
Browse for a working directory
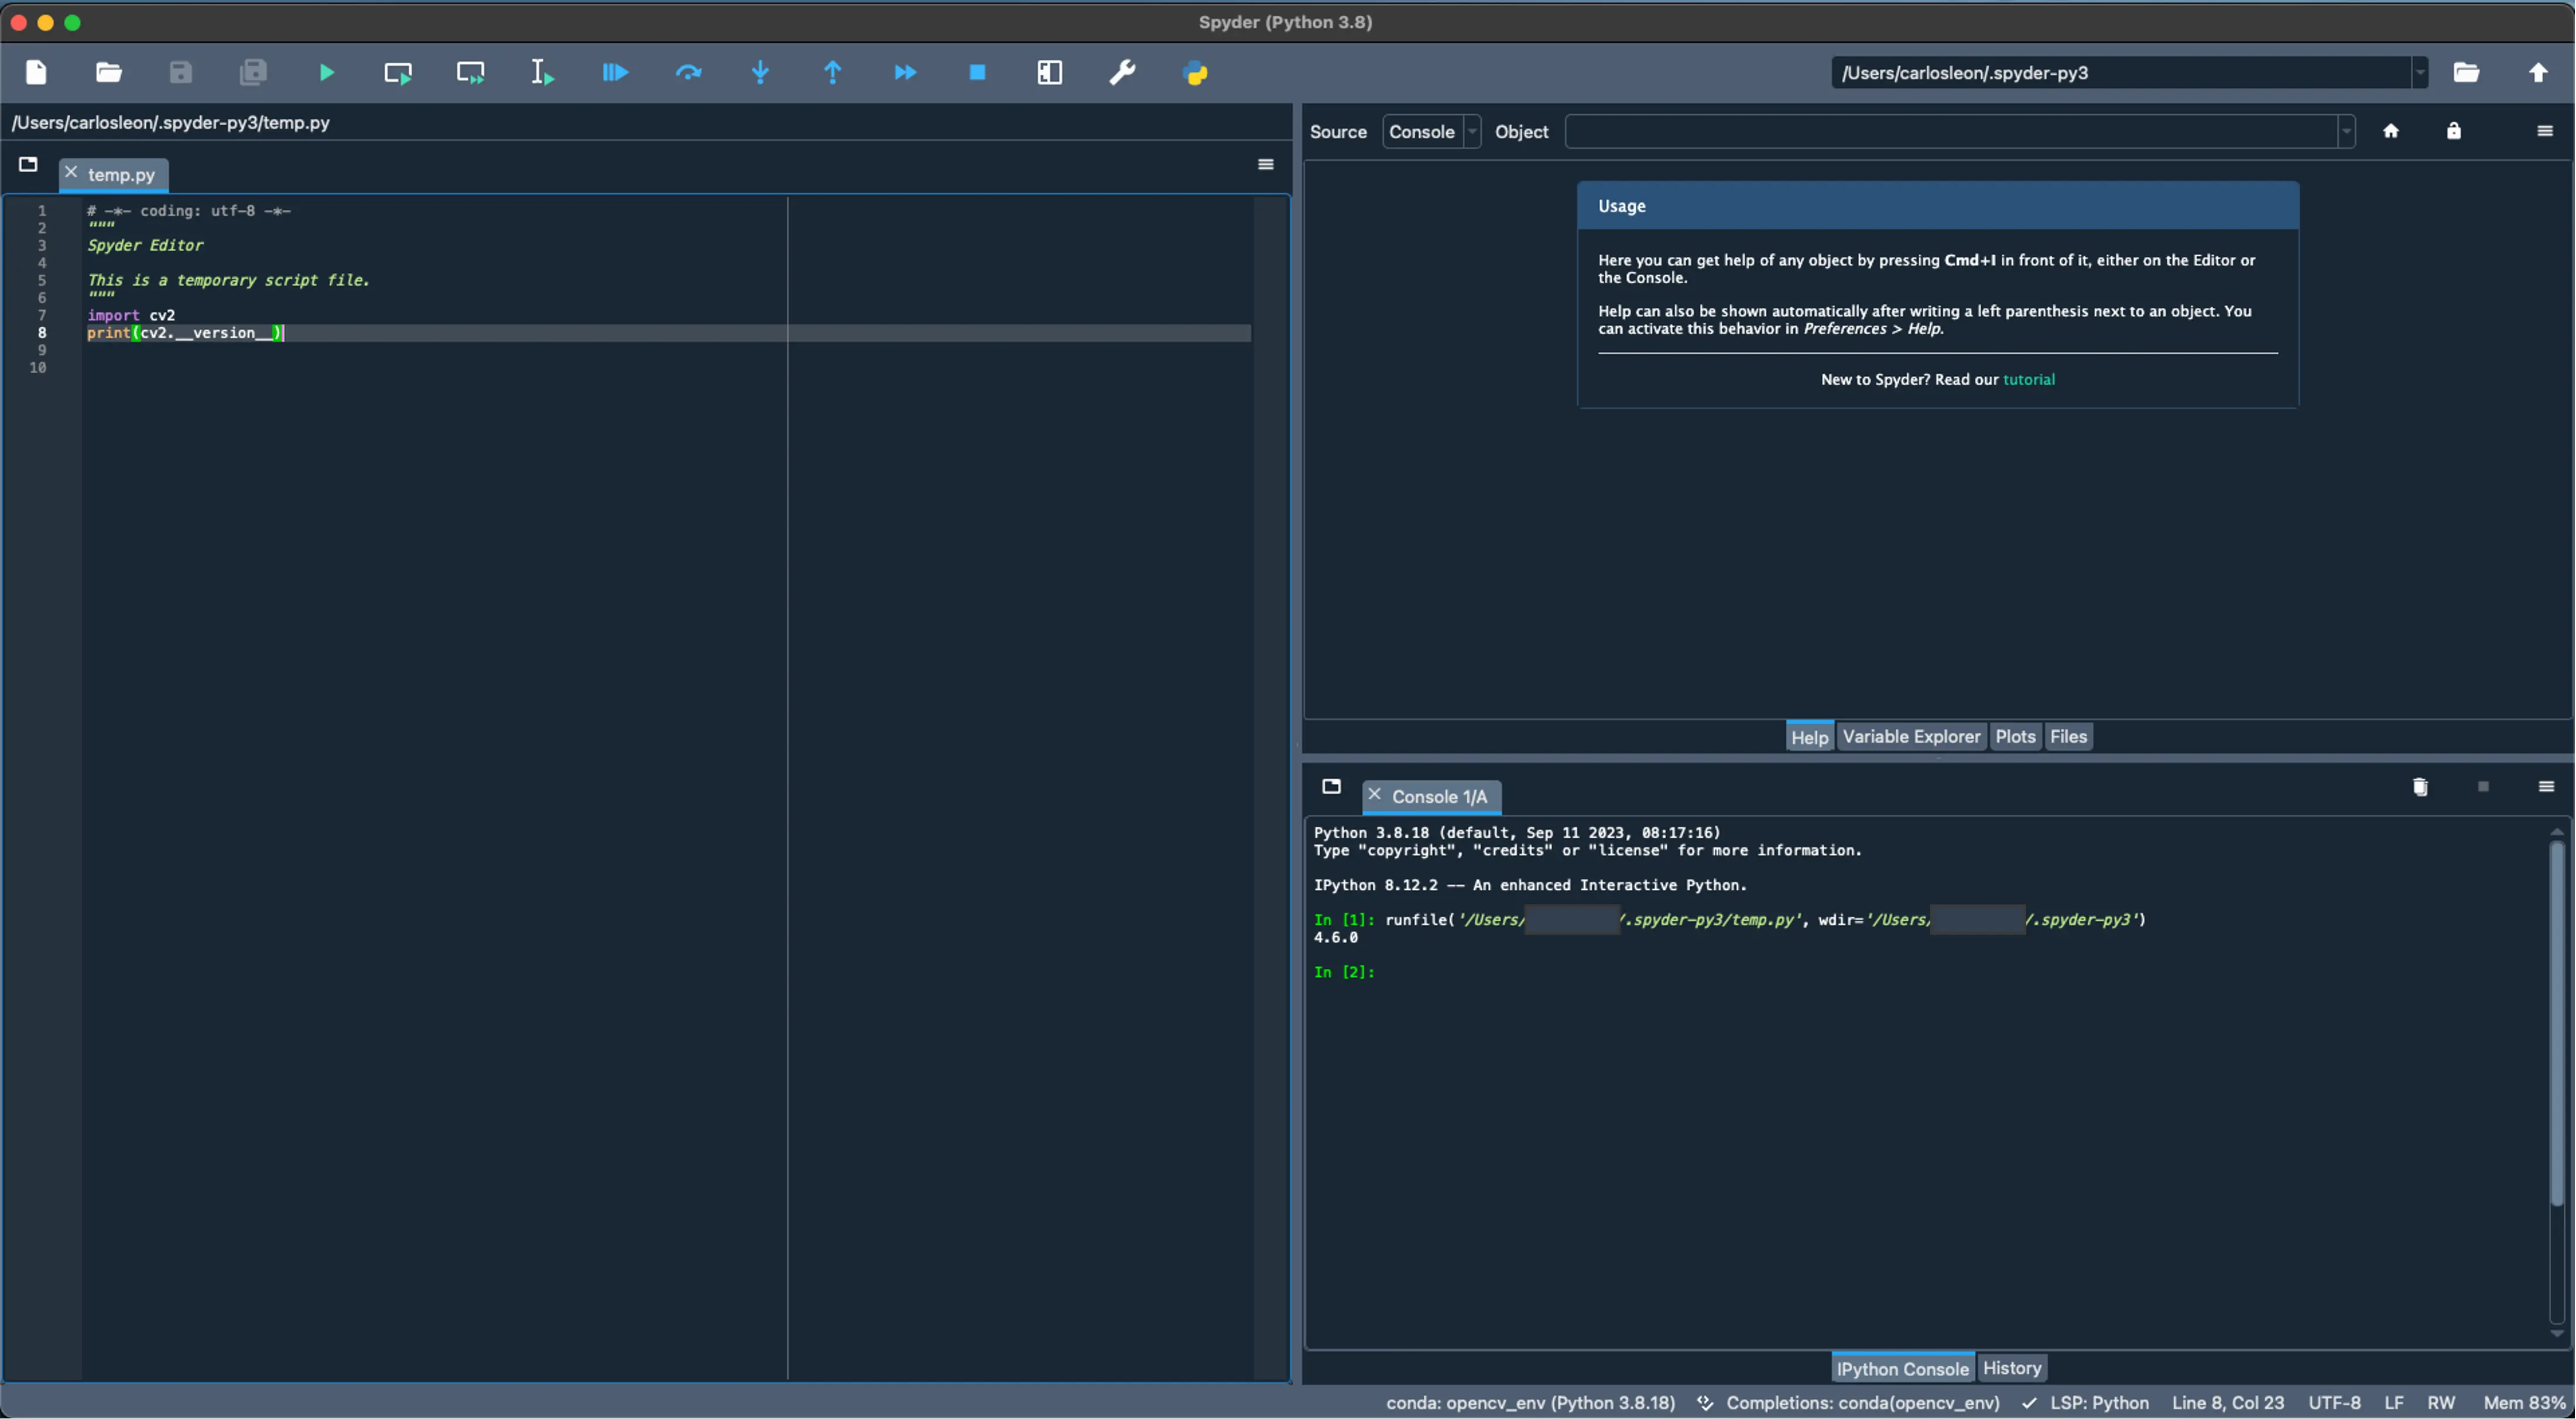2466,72
